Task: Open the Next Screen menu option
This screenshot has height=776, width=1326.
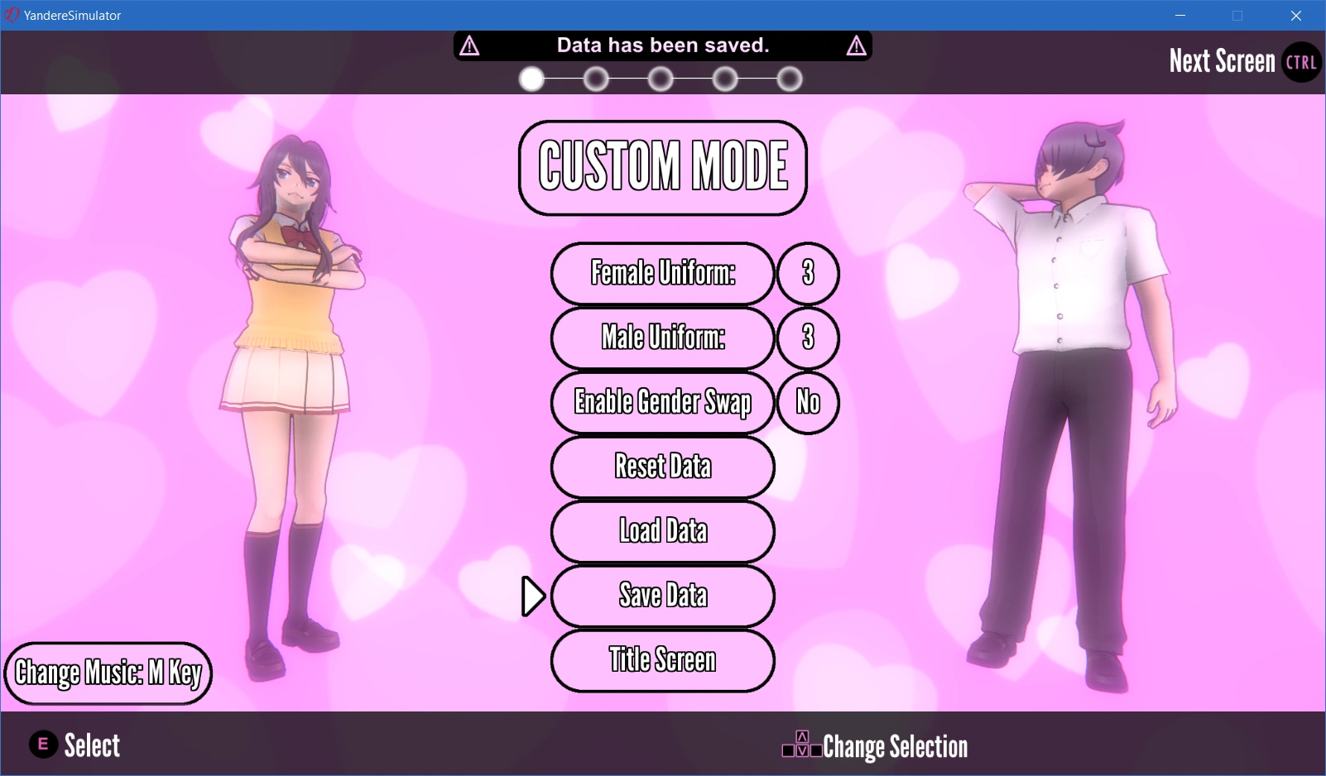Action: pyautogui.click(x=1222, y=61)
